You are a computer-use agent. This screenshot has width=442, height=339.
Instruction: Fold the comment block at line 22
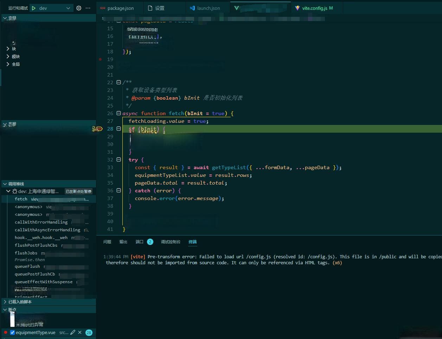coord(118,82)
